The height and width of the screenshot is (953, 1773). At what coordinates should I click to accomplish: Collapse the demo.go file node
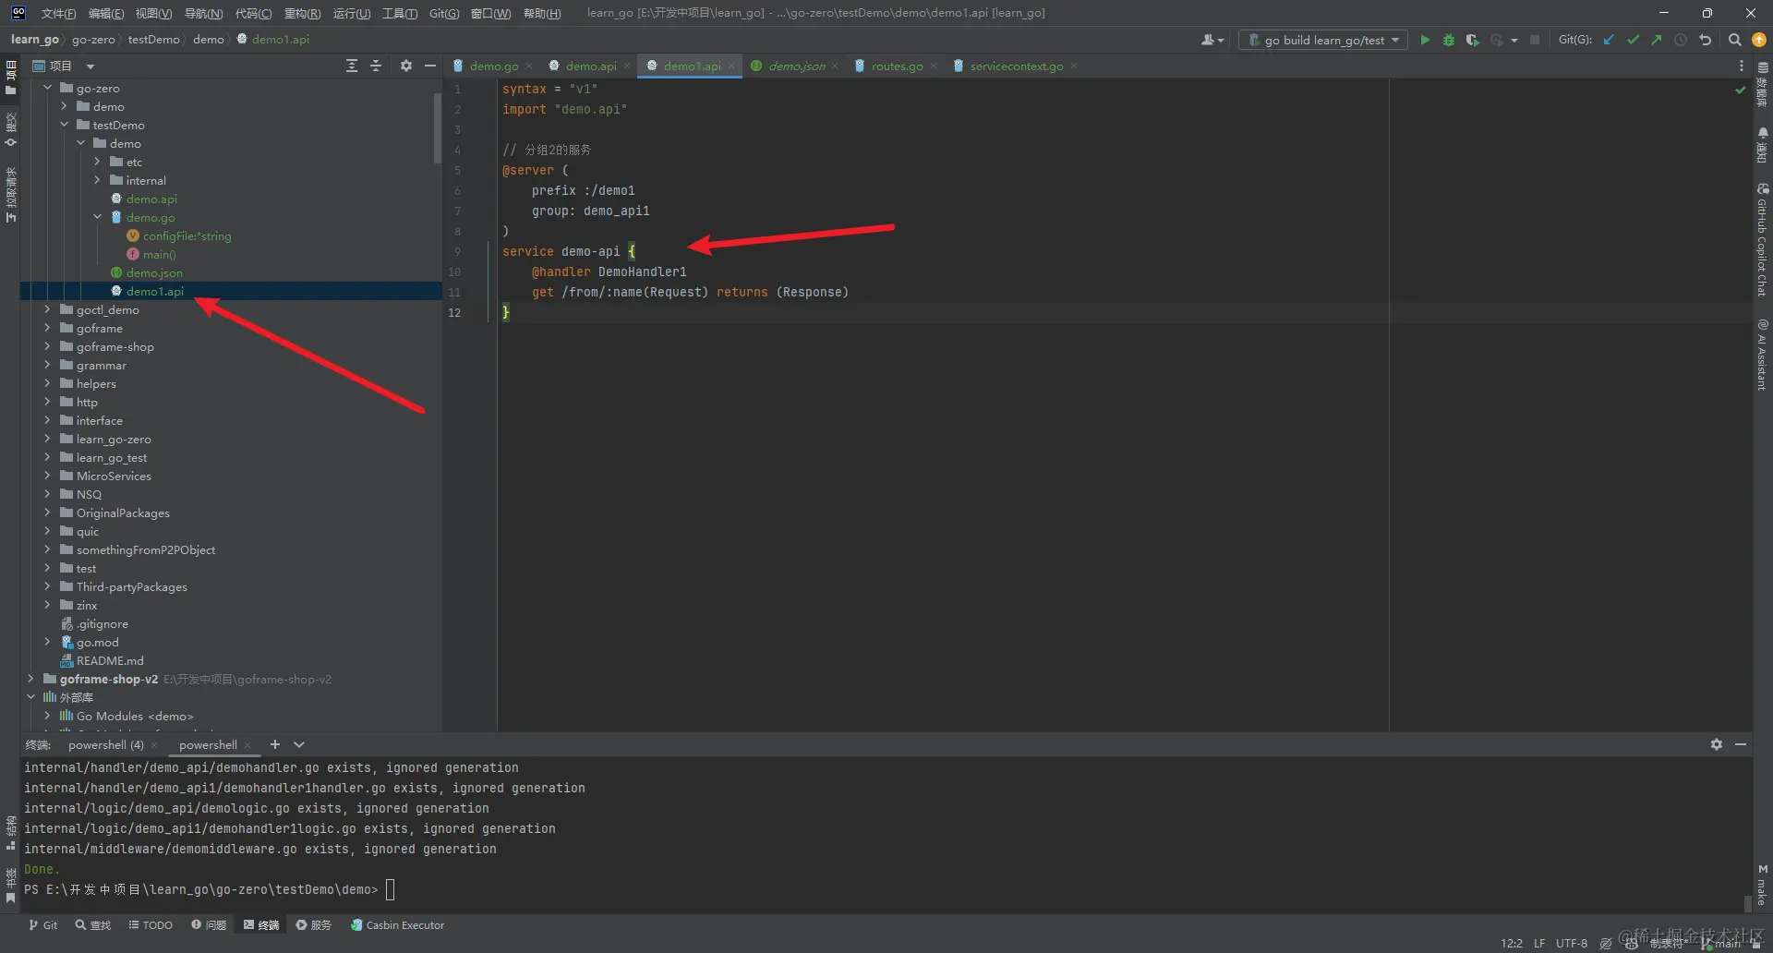point(97,217)
